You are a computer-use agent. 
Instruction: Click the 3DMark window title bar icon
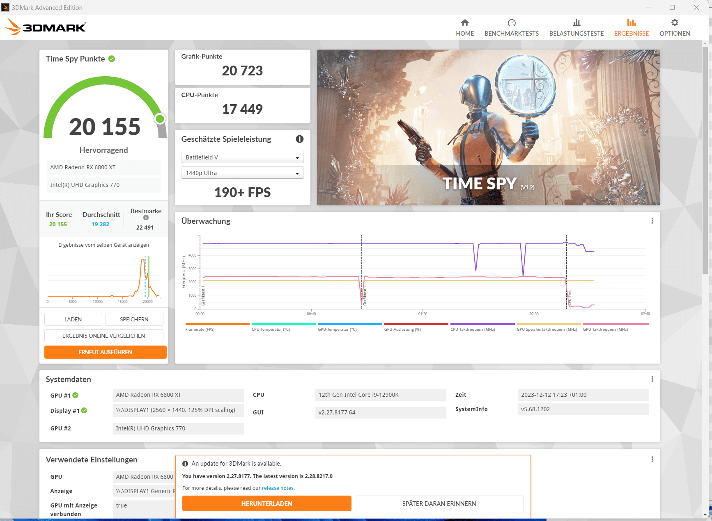point(5,7)
